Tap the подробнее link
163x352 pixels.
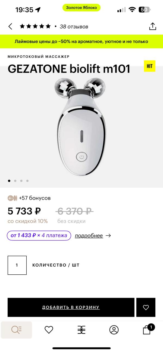pos(89,236)
